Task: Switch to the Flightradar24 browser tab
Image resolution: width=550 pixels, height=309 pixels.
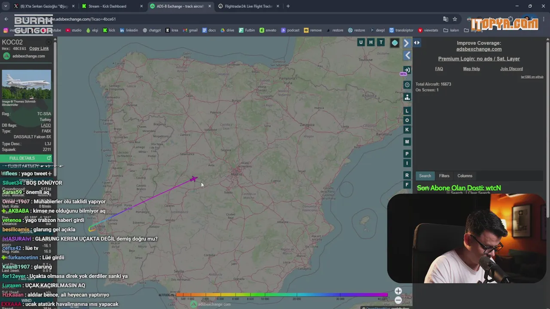Action: click(x=248, y=6)
